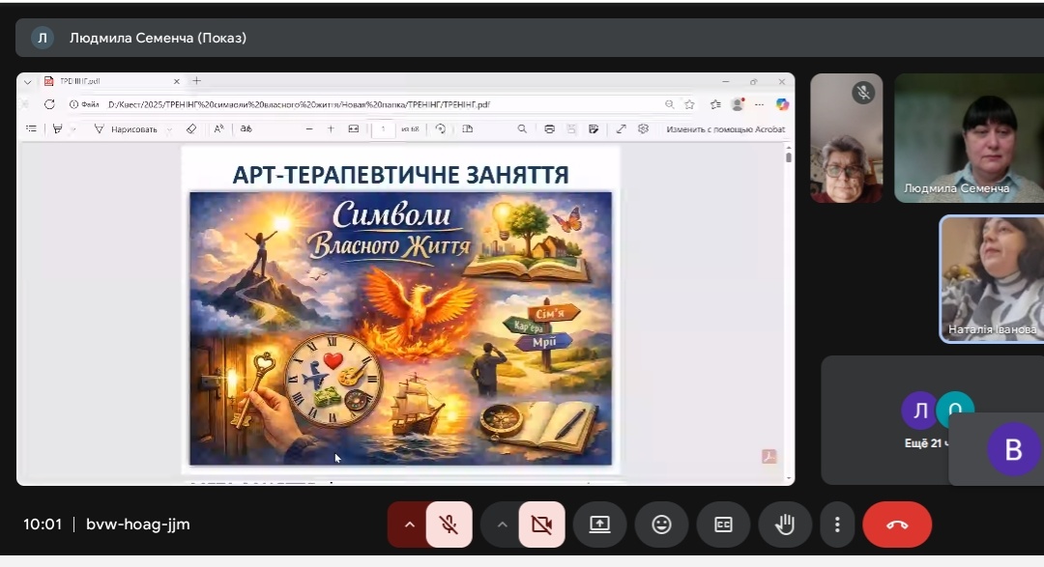
Task: Increase zoom with the plus control
Action: click(x=331, y=128)
